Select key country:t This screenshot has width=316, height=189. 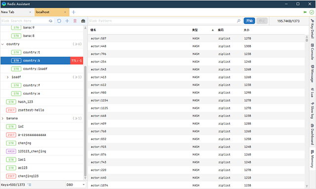41,52
